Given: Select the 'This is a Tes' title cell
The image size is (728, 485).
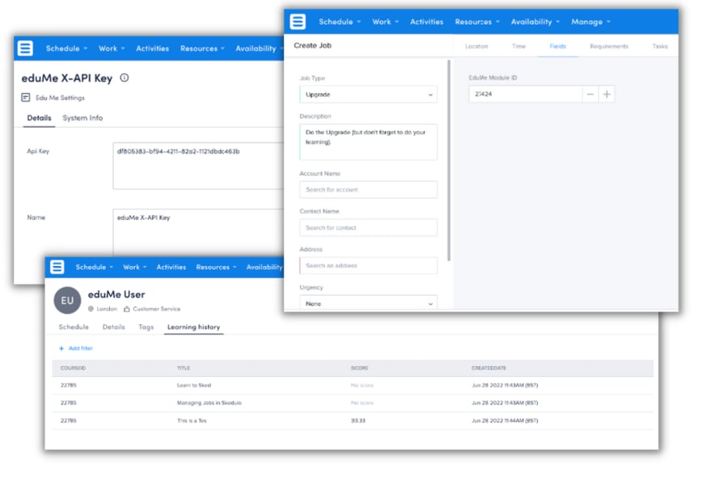Looking at the screenshot, I should point(192,420).
